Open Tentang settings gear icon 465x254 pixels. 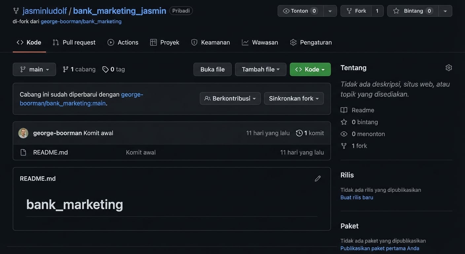448,68
